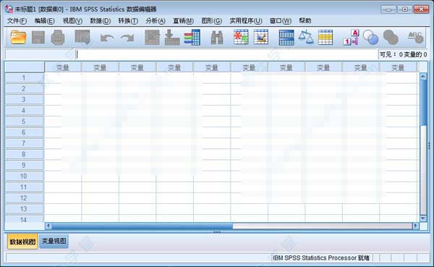The width and height of the screenshot is (434, 267).
Task: Click the Select Cases icon
Action: (x=325, y=38)
